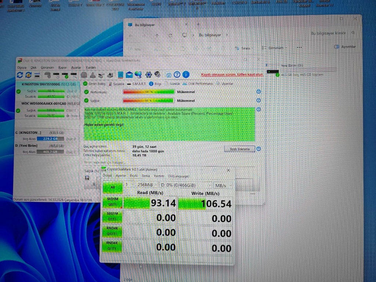Click the Sağlık 98 % gradient bar

149,101
